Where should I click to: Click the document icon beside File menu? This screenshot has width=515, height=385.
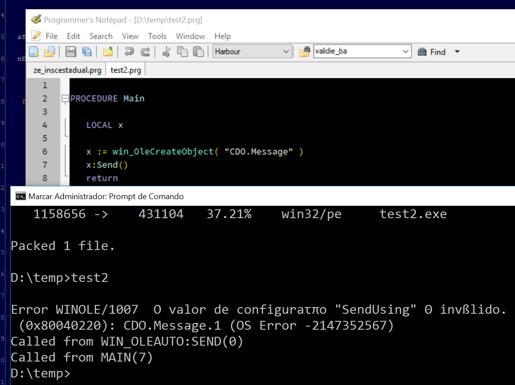(36, 35)
